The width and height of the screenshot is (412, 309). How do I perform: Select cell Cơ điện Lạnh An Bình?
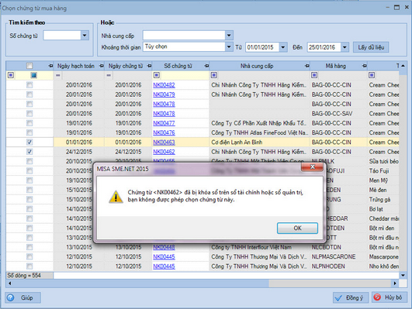point(260,142)
